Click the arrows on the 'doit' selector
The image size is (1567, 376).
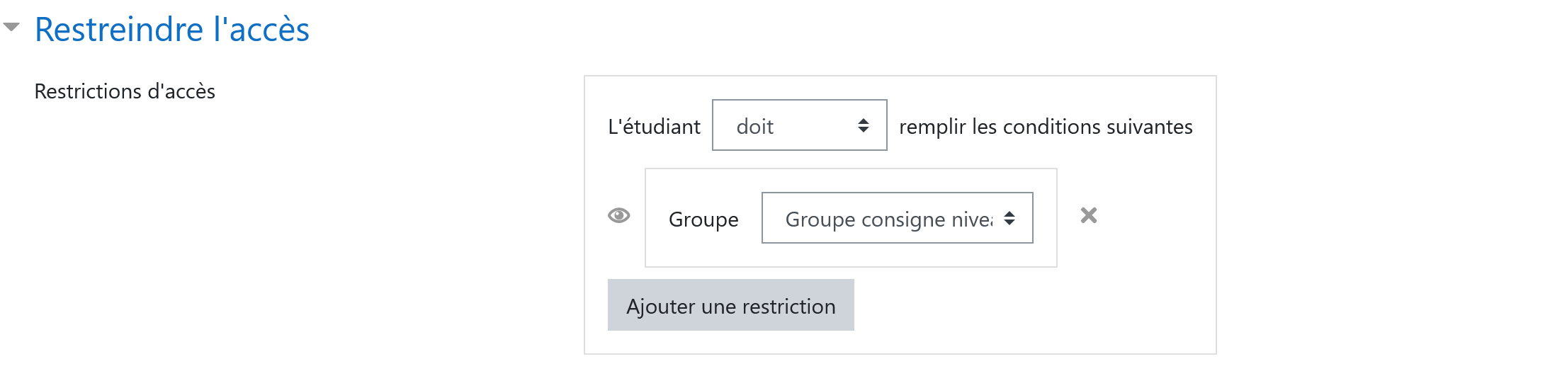(x=863, y=125)
